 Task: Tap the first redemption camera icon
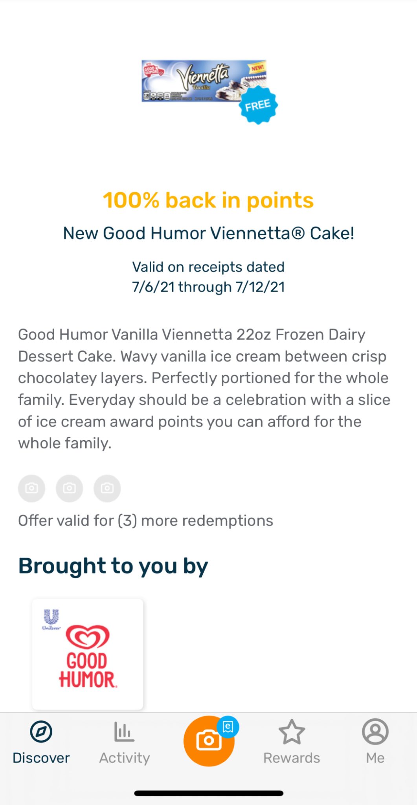pyautogui.click(x=32, y=488)
